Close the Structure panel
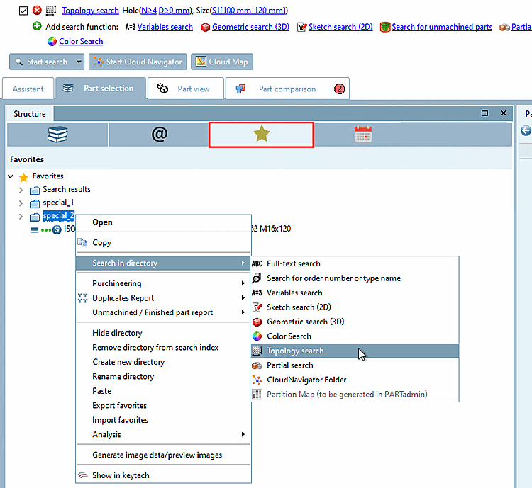 click(504, 113)
